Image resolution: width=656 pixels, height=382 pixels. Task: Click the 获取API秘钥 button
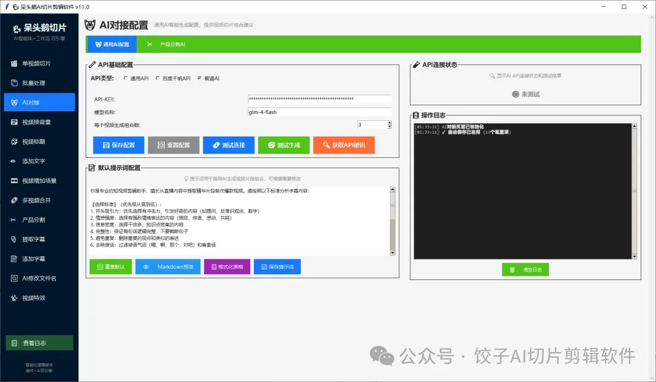click(344, 145)
